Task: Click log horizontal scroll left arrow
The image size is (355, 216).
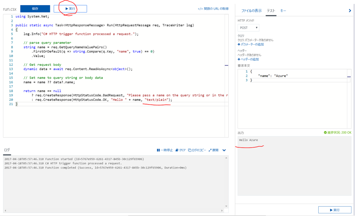Action: (6, 210)
